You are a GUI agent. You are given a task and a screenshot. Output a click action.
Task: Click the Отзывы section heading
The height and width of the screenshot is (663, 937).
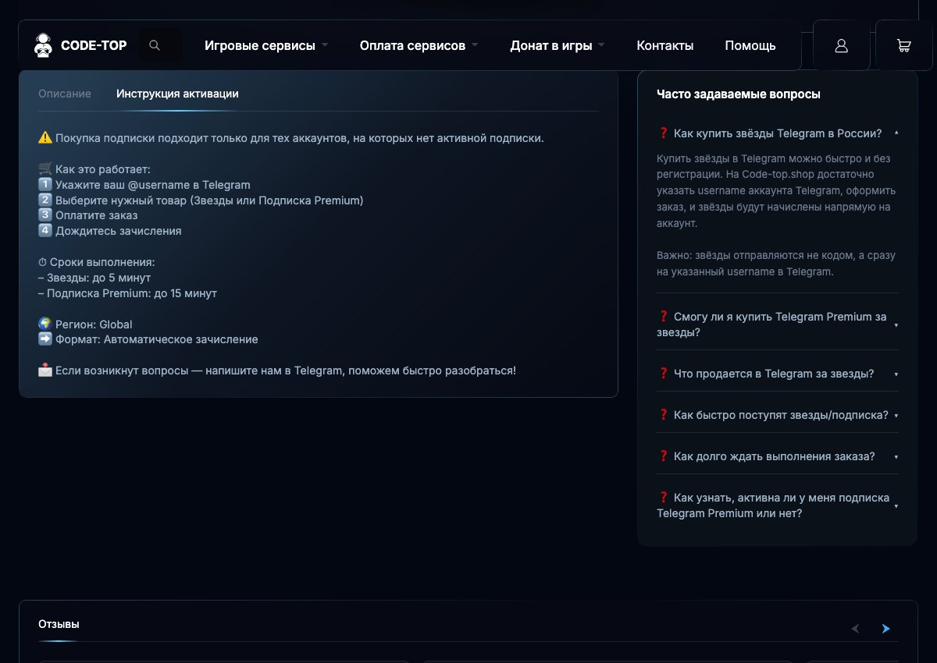pyautogui.click(x=59, y=624)
